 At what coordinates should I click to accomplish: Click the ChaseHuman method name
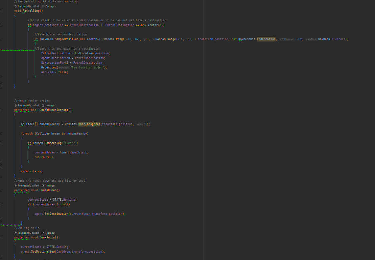[x=48, y=190]
